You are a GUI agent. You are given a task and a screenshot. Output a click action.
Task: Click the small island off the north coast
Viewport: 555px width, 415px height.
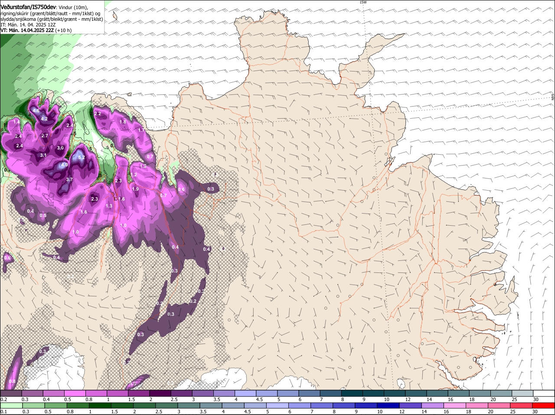click(x=115, y=16)
